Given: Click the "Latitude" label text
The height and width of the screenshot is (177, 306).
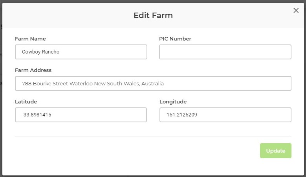Looking at the screenshot, I should click(x=26, y=101).
